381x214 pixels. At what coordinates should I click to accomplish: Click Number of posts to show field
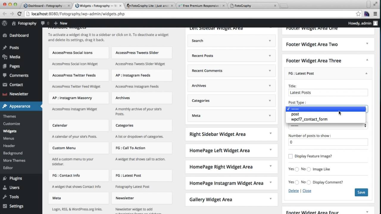[328, 142]
